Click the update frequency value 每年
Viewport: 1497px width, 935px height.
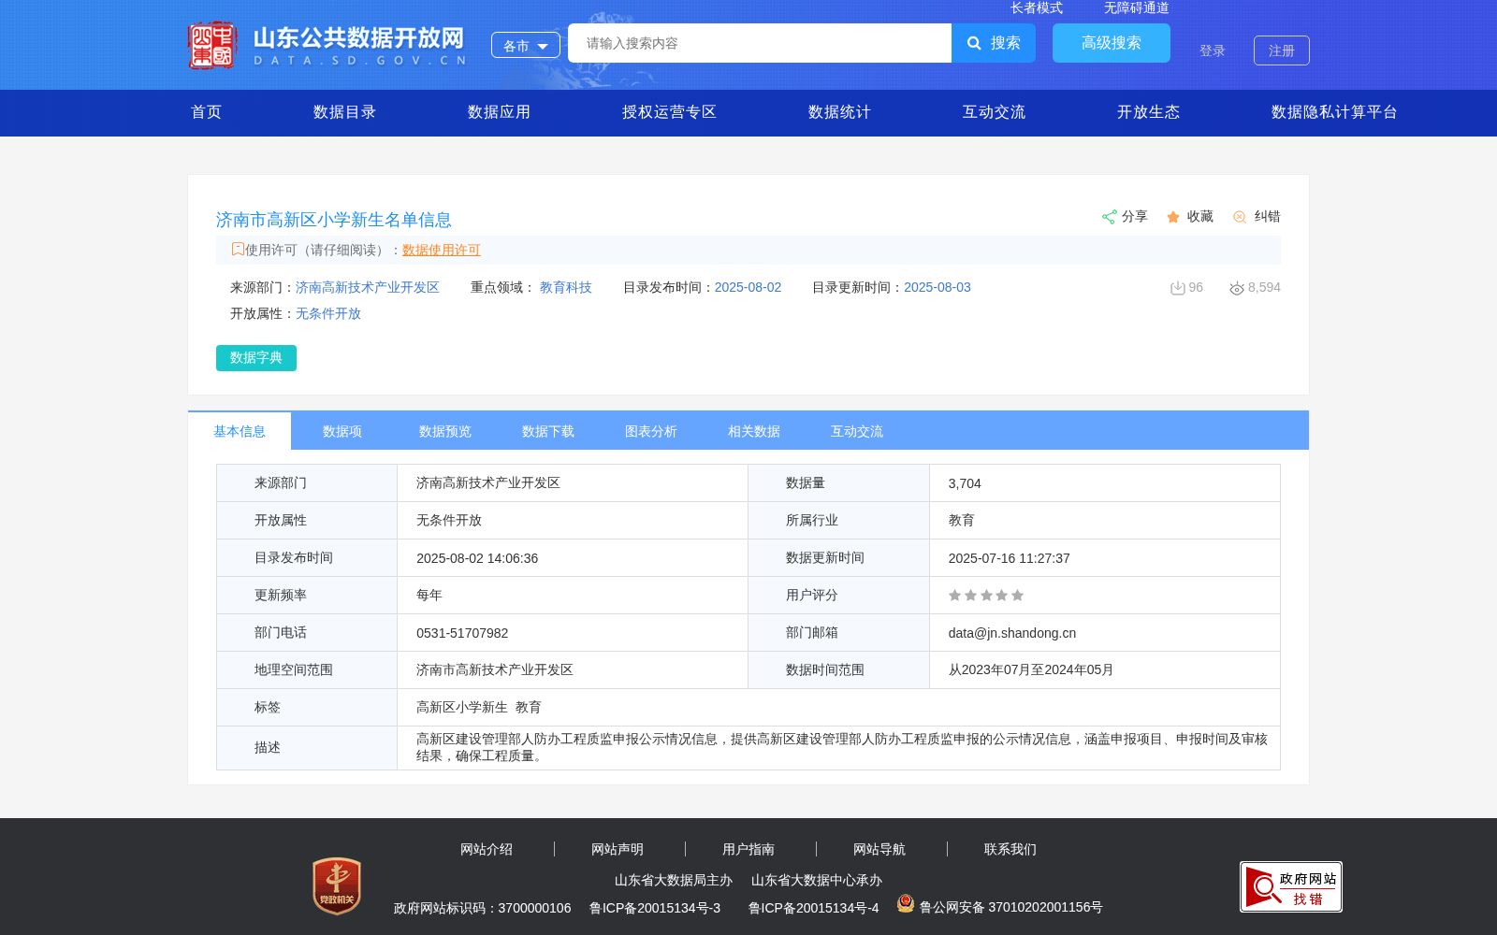tap(429, 596)
